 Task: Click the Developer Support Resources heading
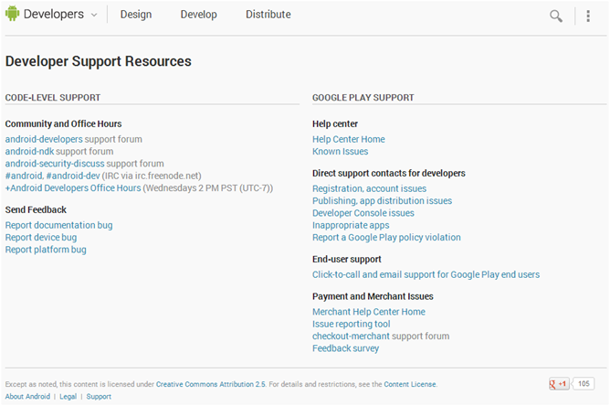[x=98, y=61]
